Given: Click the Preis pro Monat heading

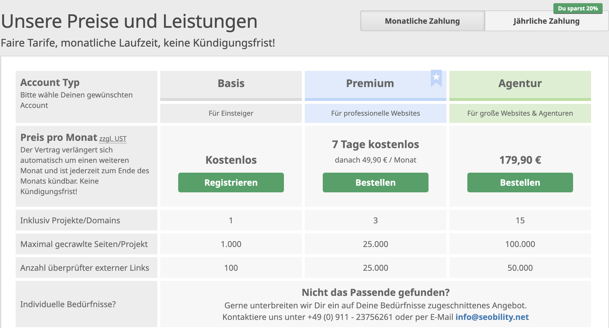Looking at the screenshot, I should click(x=59, y=138).
